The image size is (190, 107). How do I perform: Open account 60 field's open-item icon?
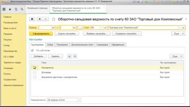pos(105,28)
